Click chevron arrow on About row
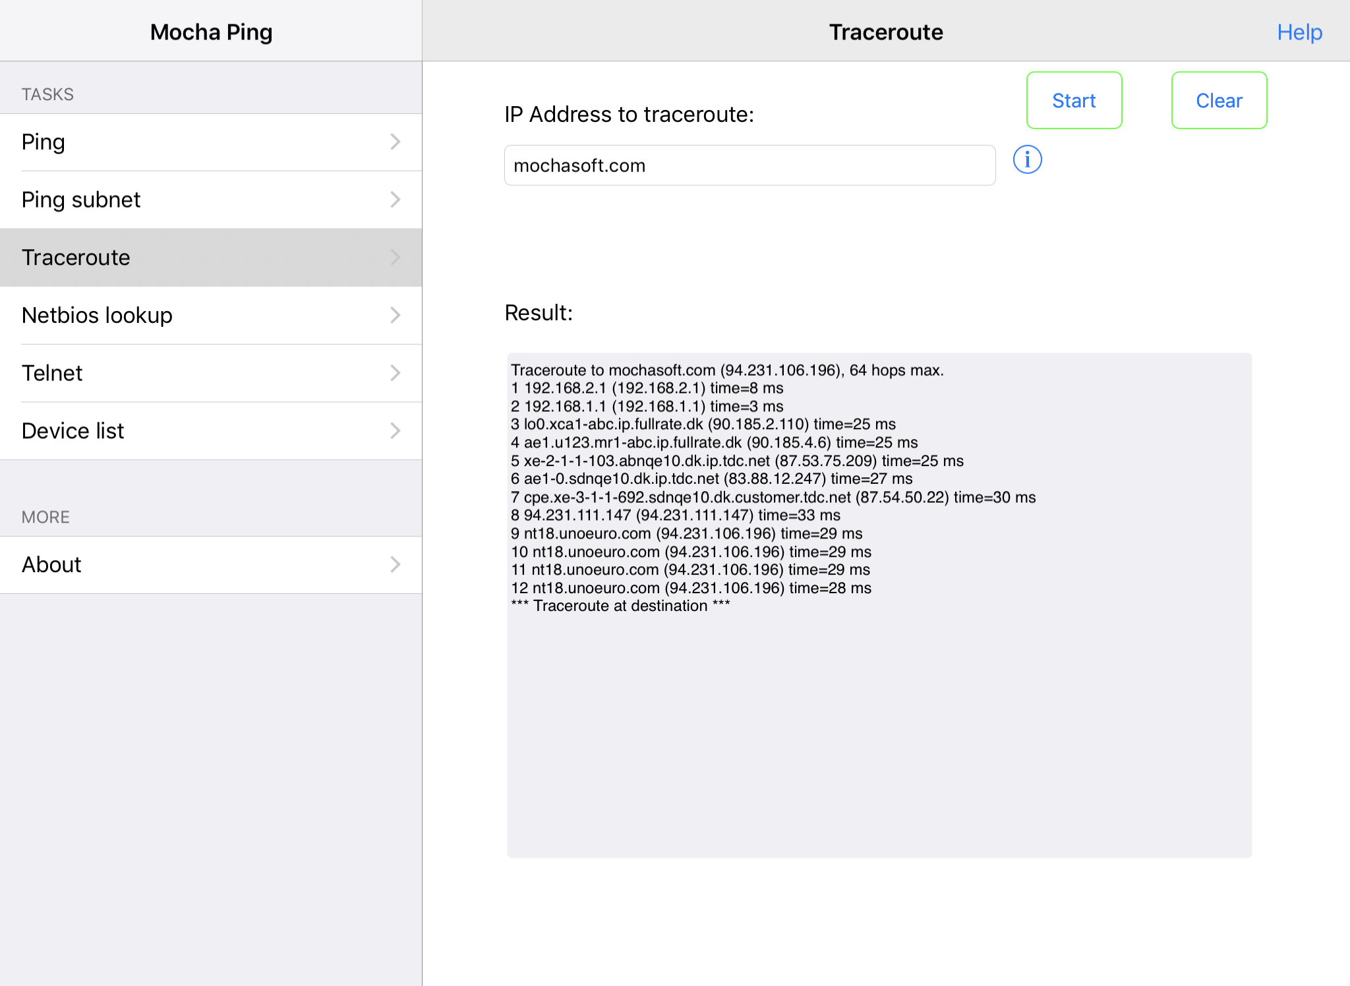 click(396, 565)
